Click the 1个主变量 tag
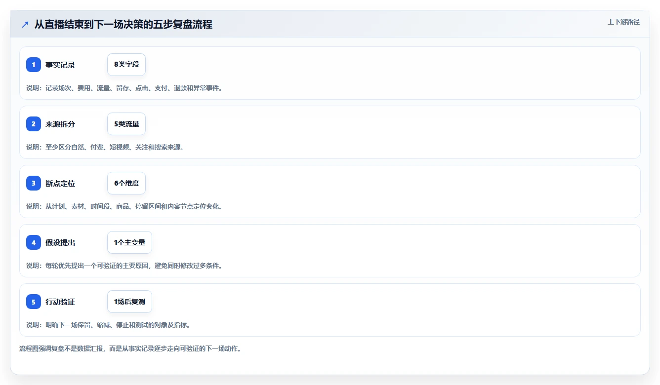Screen dimensions: 660x385 [x=129, y=242]
